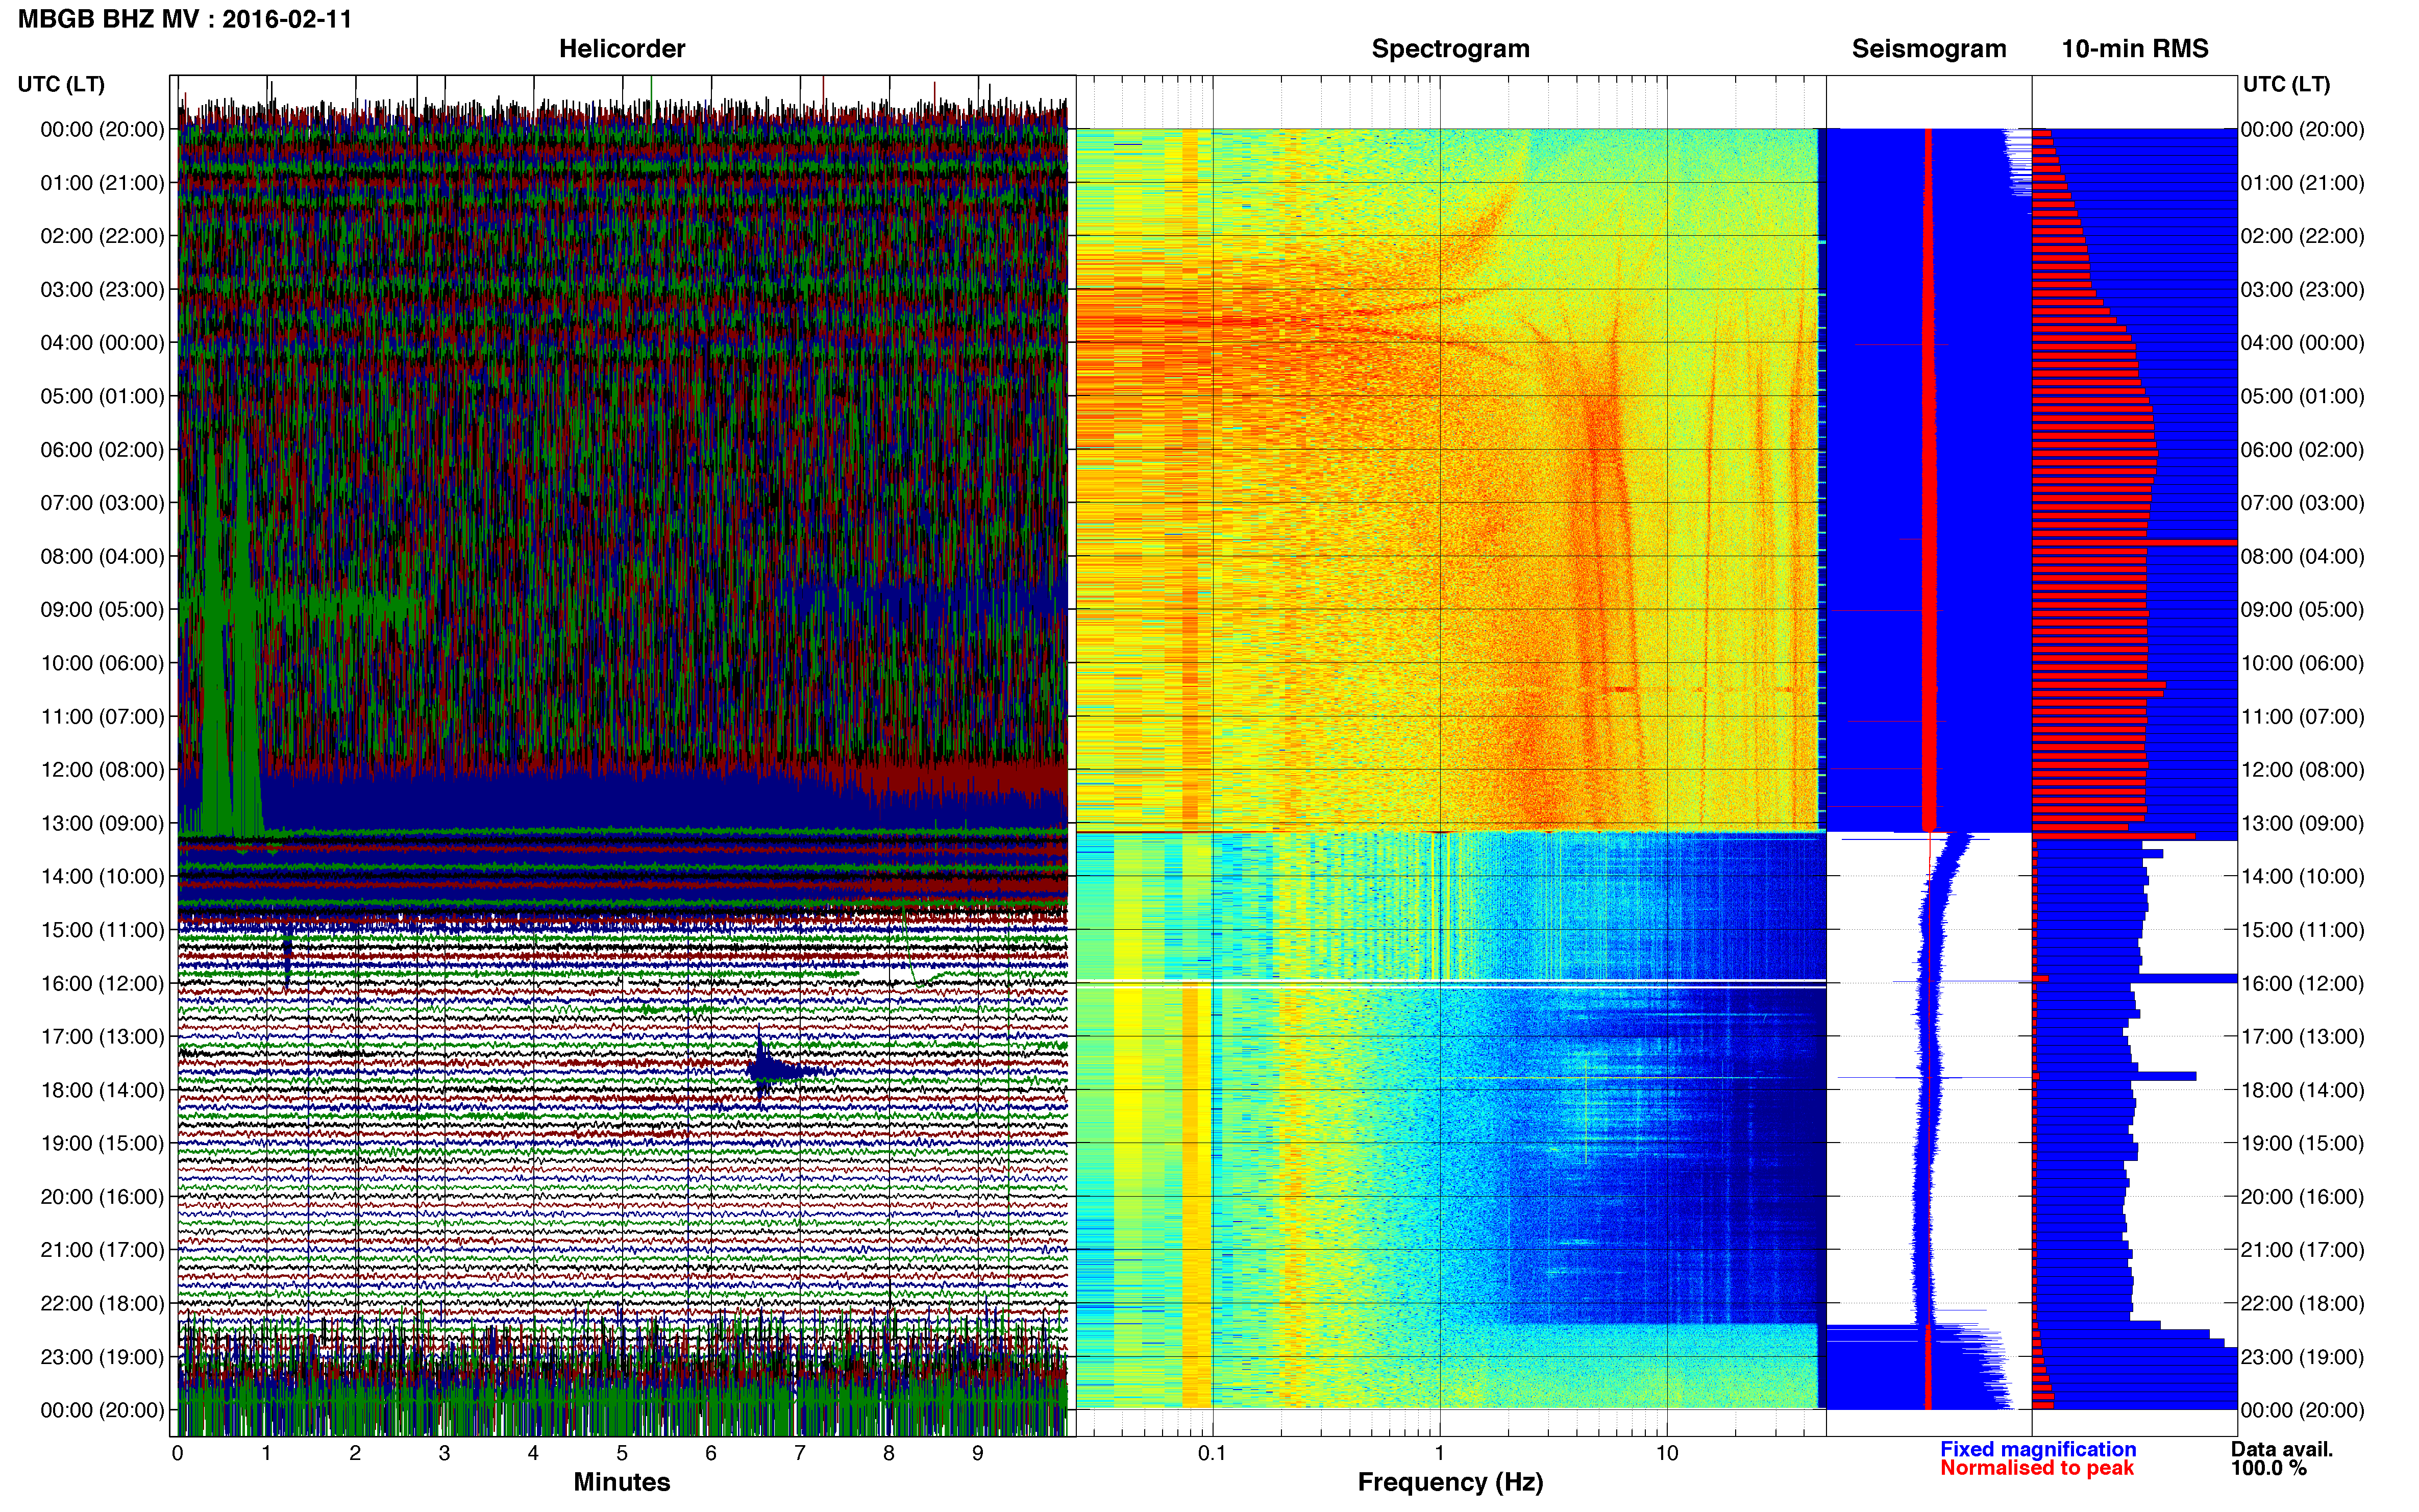
Task: Click the Minutes axis label under Helicorder
Action: coord(622,1482)
